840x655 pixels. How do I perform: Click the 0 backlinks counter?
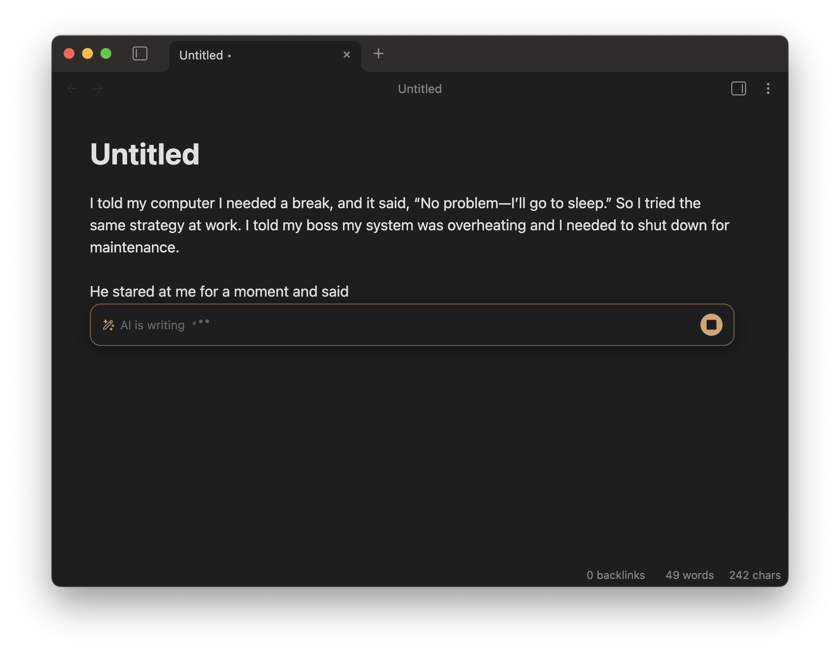[615, 575]
